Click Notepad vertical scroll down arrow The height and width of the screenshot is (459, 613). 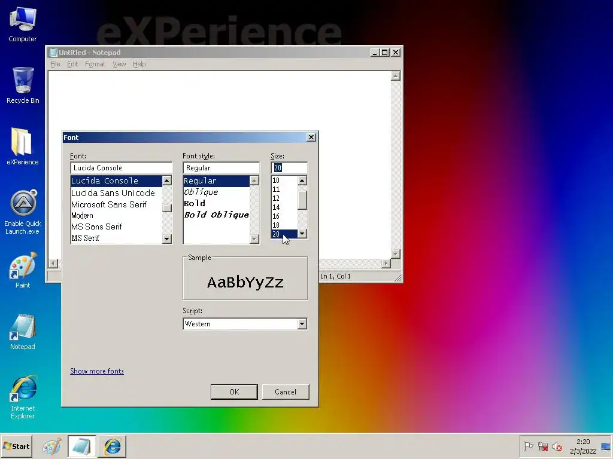click(396, 254)
